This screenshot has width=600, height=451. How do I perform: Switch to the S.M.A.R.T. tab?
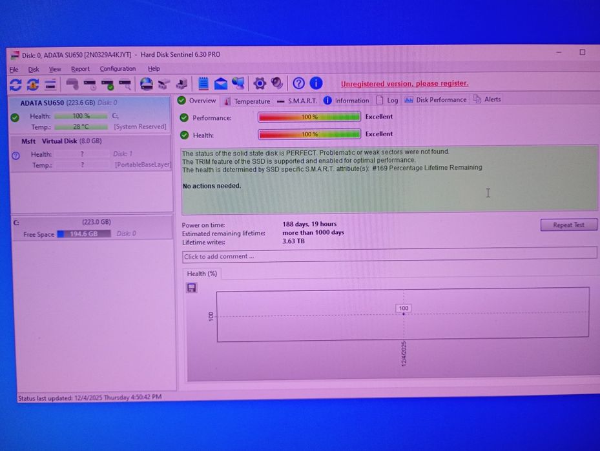[x=297, y=101]
